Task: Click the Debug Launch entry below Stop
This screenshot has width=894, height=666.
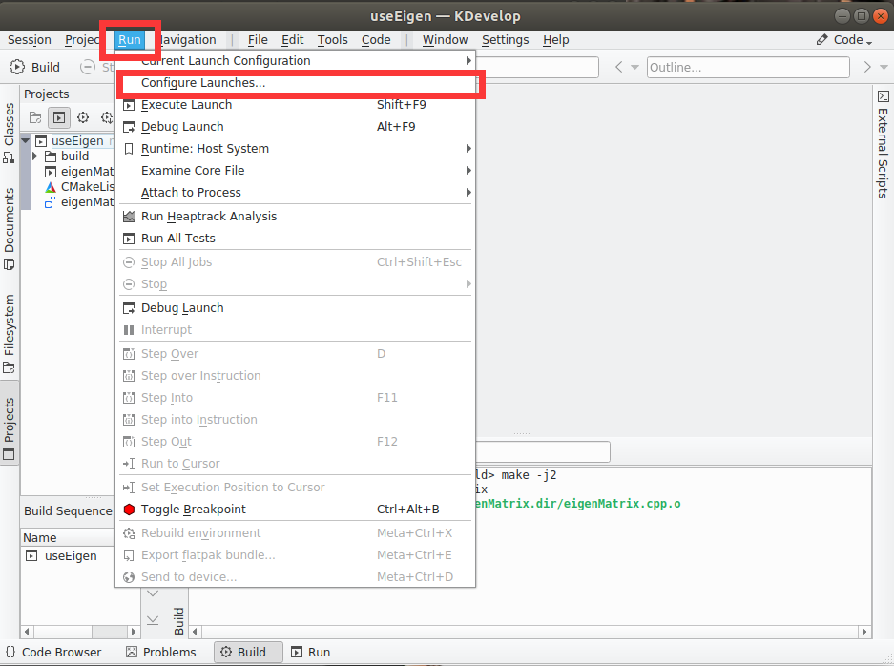Action: (296, 308)
